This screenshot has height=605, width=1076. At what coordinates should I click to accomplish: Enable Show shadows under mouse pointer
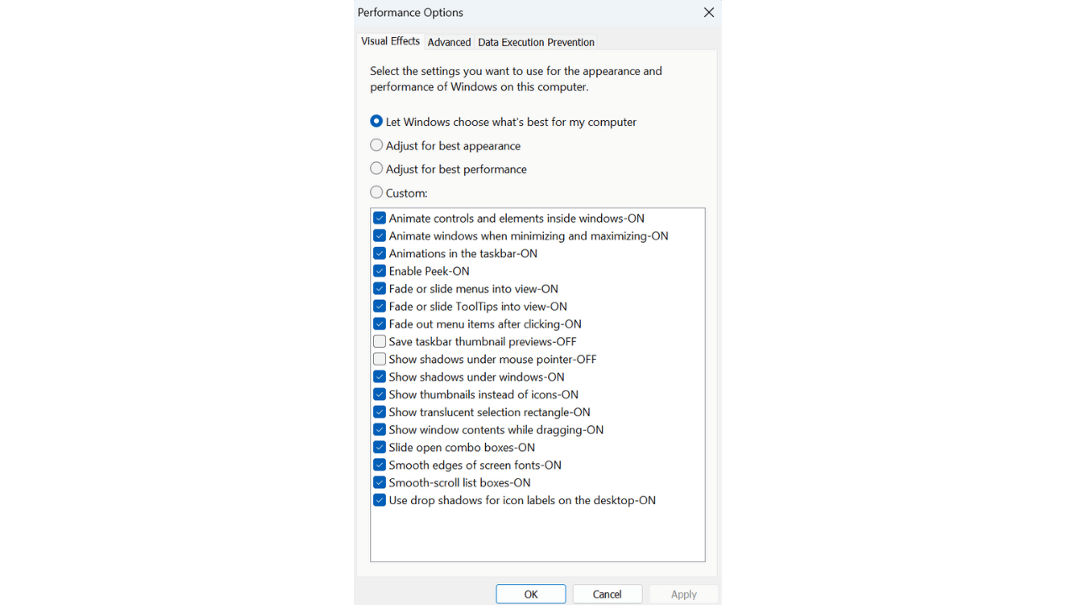379,359
